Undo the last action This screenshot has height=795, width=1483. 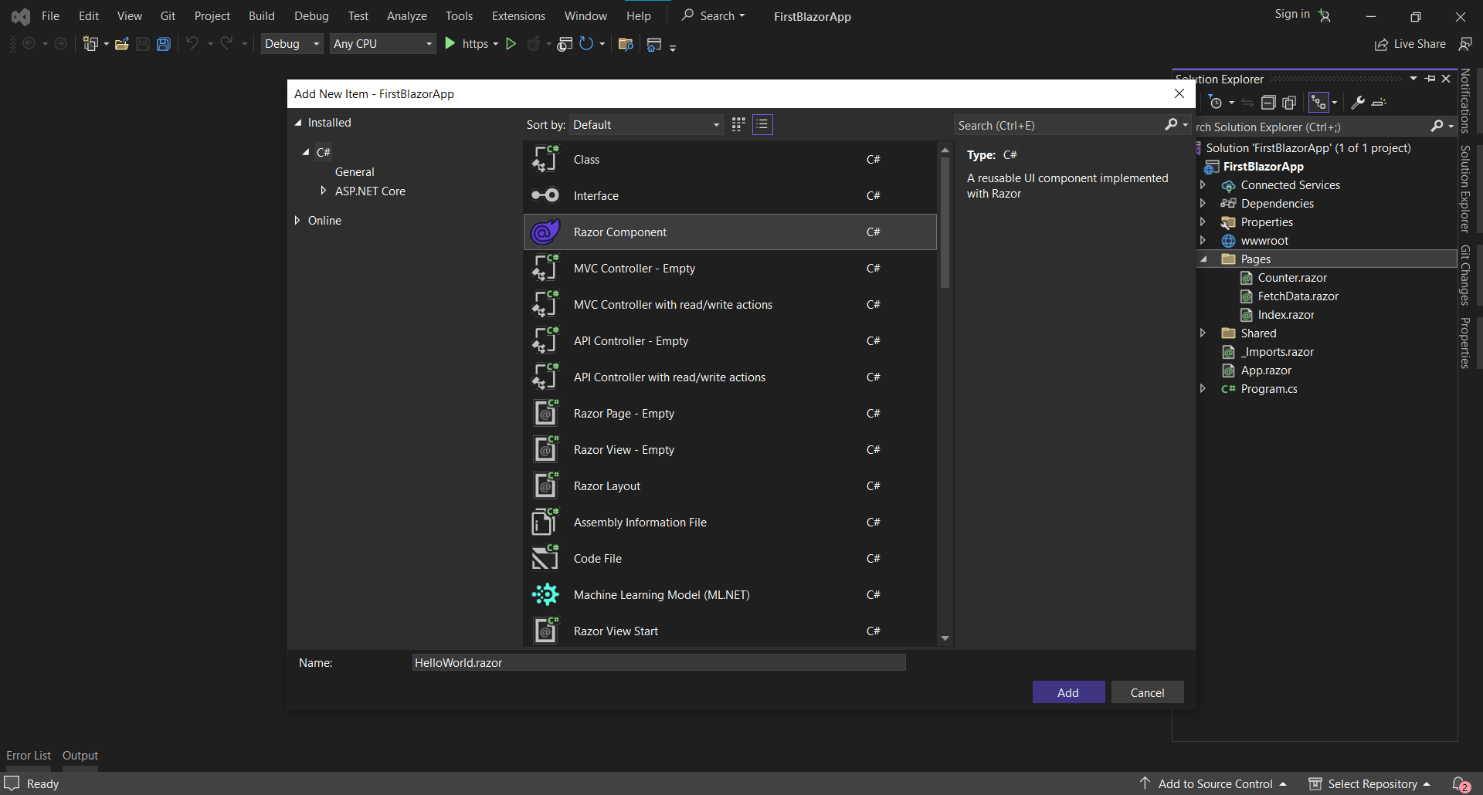[x=192, y=44]
